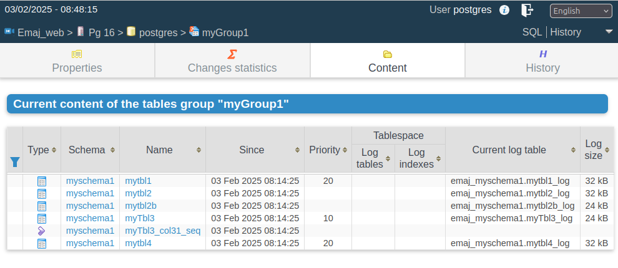
Task: Sort table by Name column arrows
Action: pos(199,150)
